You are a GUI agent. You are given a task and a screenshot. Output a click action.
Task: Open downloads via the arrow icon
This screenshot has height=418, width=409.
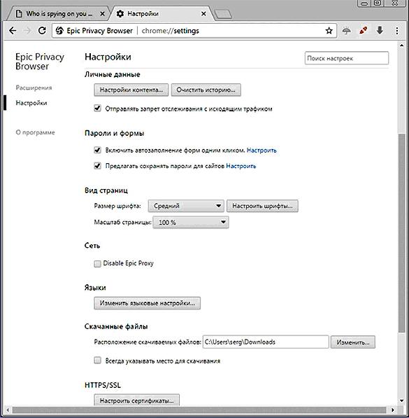(380, 30)
